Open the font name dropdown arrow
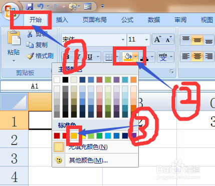The image size is (215, 186). [123, 39]
